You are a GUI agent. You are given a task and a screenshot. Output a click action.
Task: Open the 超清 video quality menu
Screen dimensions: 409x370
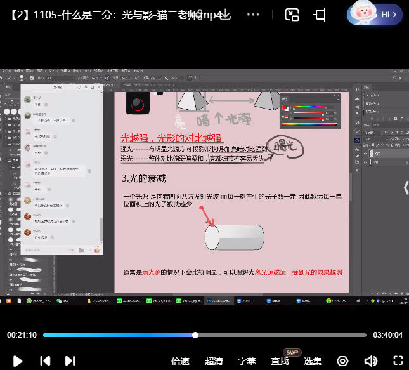214,361
